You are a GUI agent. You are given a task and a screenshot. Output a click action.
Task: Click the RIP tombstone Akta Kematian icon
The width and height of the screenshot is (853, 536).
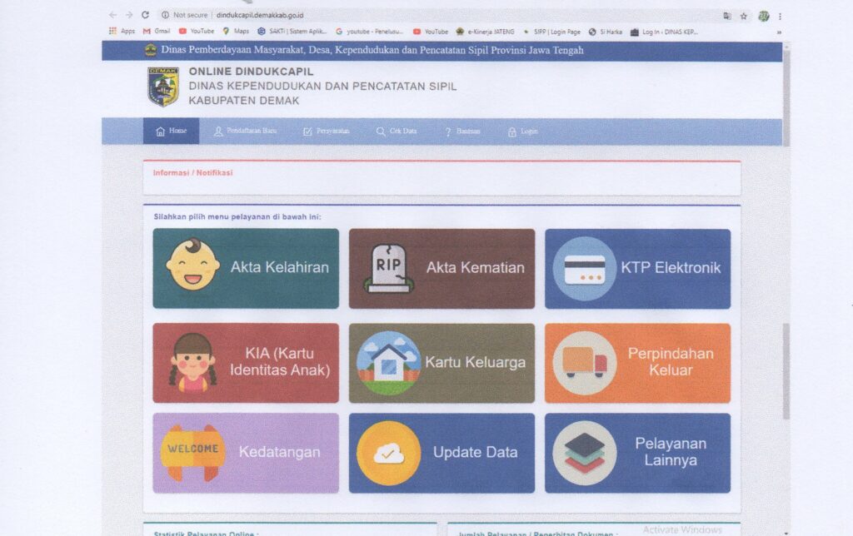tap(388, 268)
